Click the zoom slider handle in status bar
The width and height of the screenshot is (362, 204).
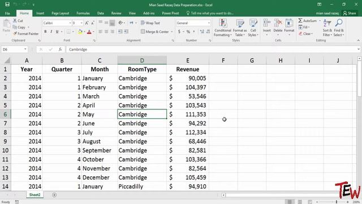click(337, 202)
